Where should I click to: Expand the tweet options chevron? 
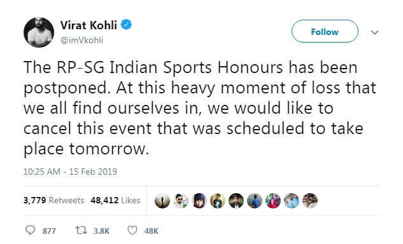[375, 32]
